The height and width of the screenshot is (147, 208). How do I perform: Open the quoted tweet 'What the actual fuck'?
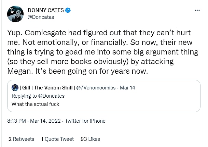[x=36, y=104]
